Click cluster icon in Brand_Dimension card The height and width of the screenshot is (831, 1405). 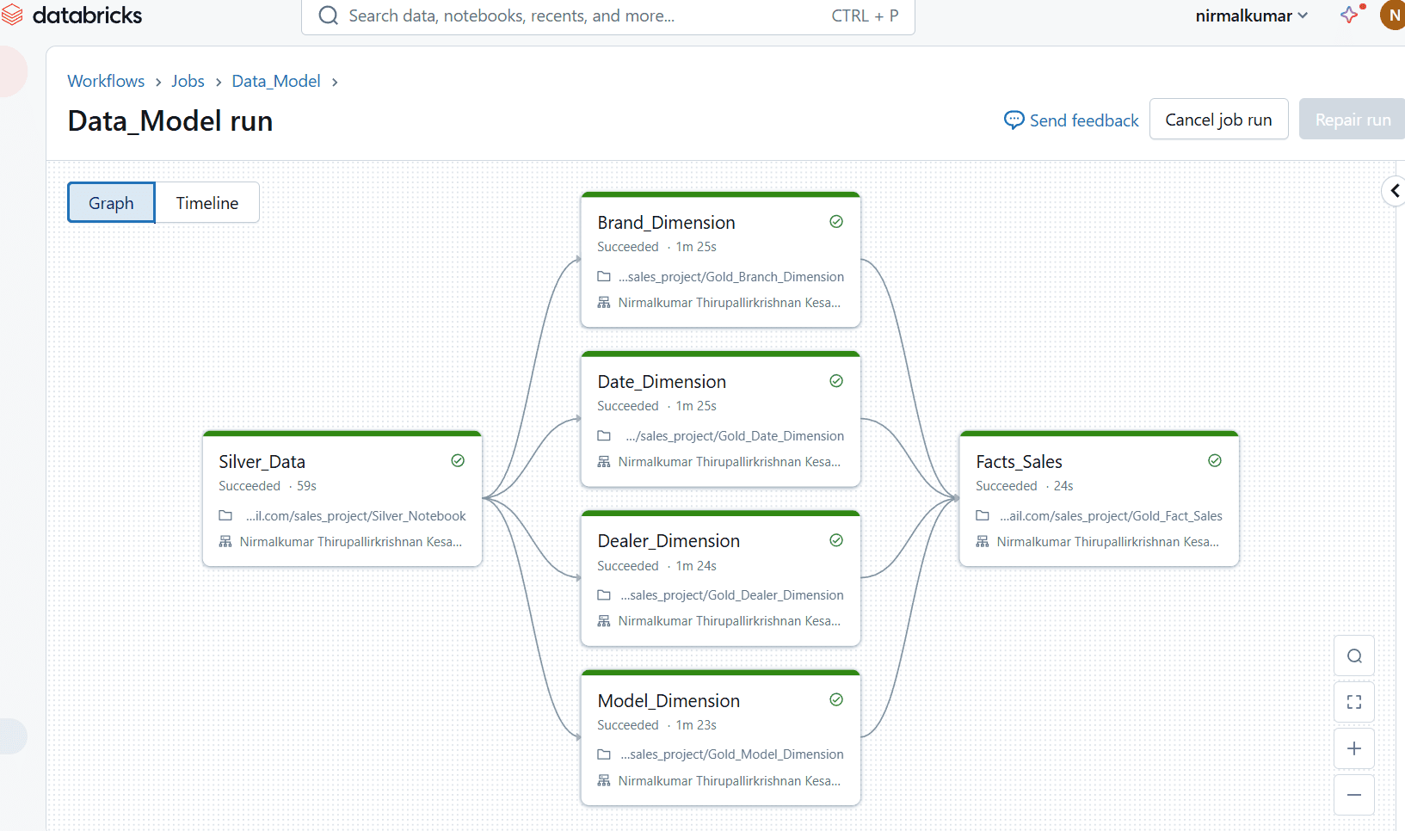[604, 303]
